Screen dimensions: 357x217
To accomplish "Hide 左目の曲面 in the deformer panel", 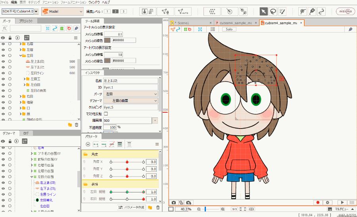I will [x=3, y=177].
